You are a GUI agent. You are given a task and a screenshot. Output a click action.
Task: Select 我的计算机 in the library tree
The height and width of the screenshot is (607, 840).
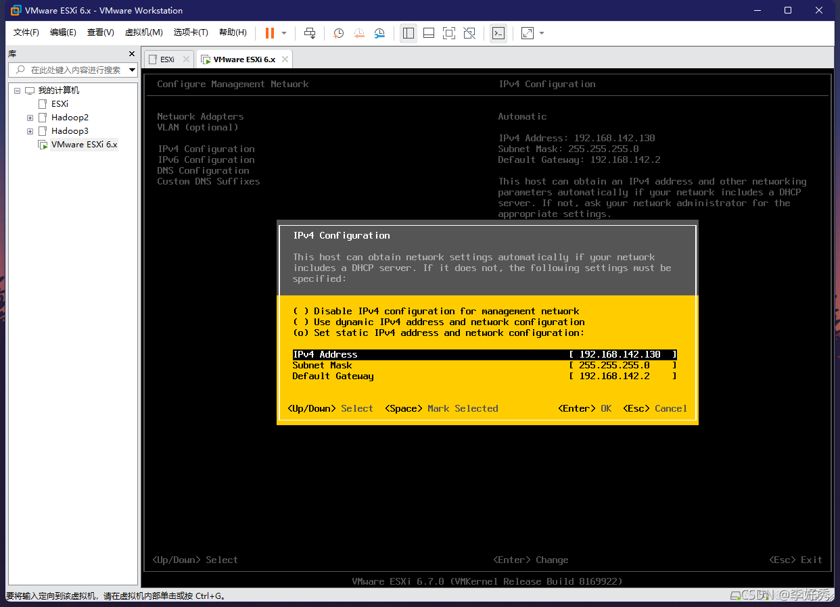point(58,91)
